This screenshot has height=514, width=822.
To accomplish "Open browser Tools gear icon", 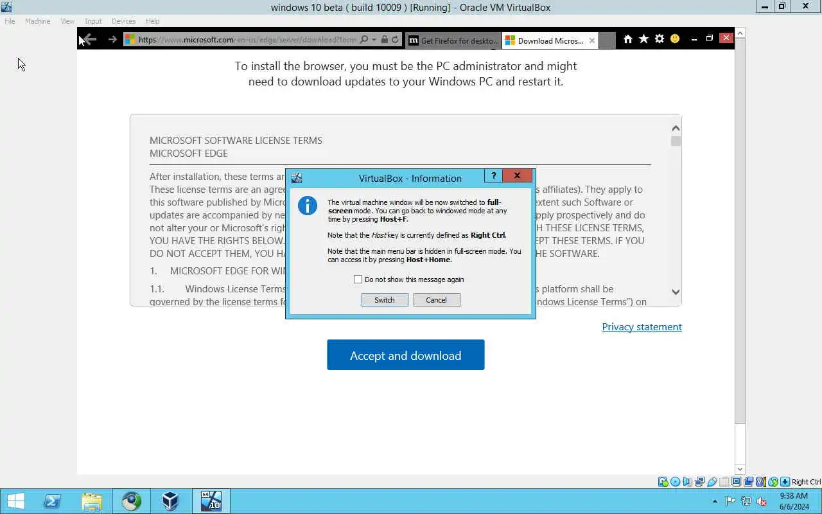I will (659, 39).
